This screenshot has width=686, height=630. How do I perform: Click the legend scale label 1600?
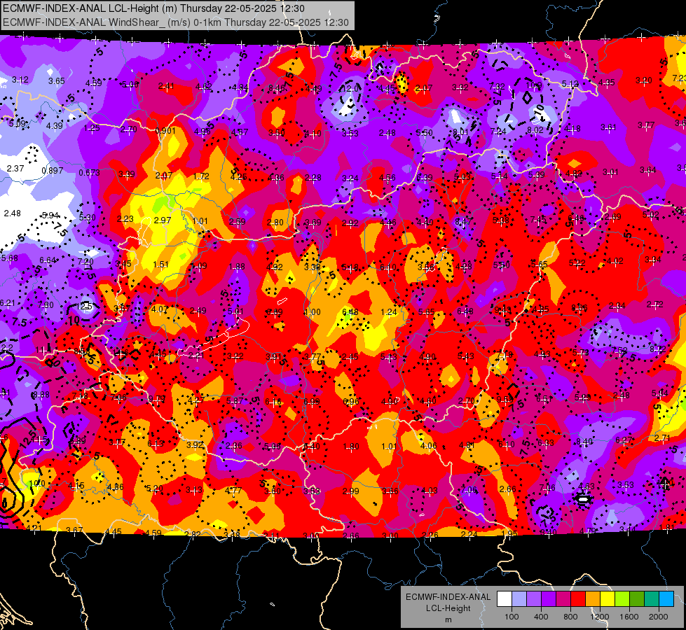click(x=629, y=617)
